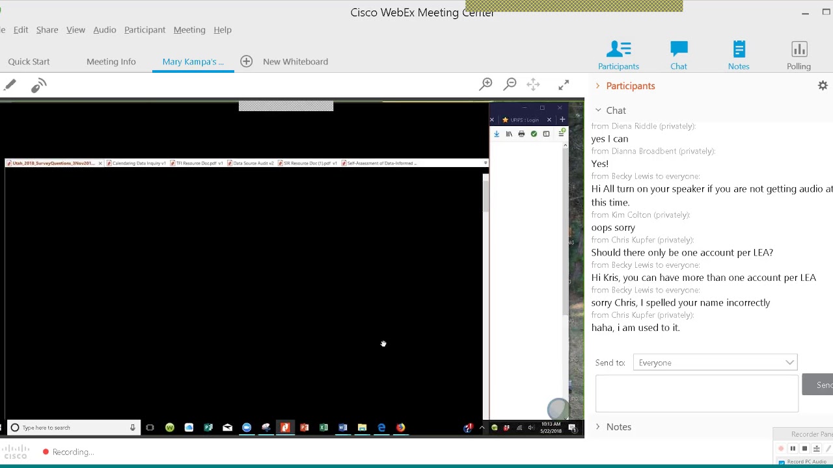
Task: Open Excel from the shared taskbar
Action: pyautogui.click(x=323, y=428)
